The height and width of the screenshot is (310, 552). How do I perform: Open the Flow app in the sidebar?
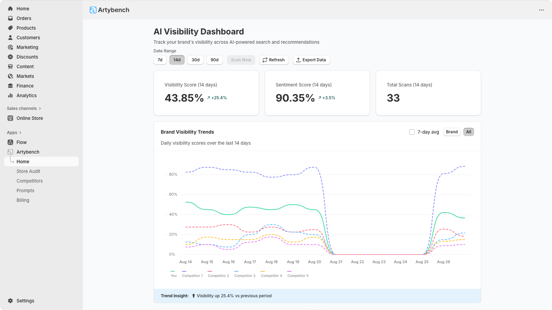point(21,142)
